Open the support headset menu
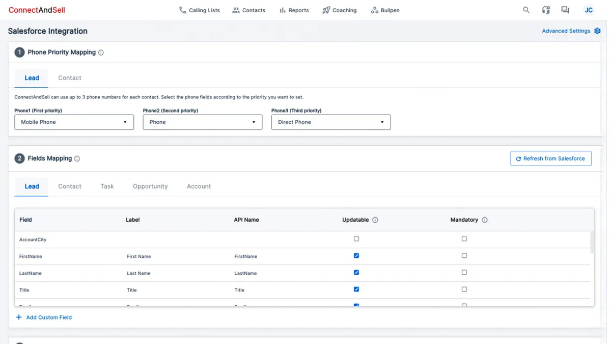611x344 pixels. (545, 10)
